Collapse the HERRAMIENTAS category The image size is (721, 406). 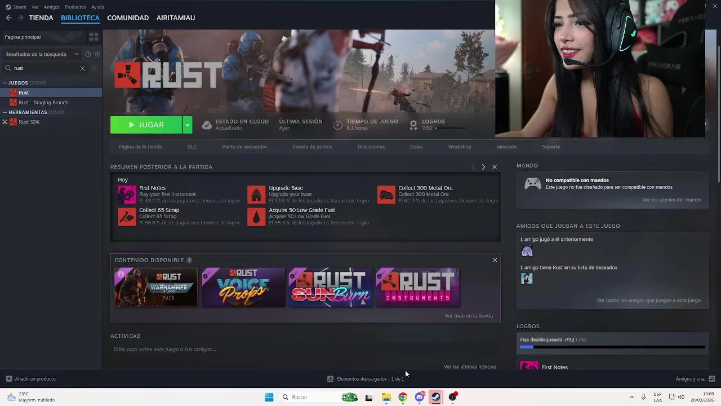tap(5, 112)
